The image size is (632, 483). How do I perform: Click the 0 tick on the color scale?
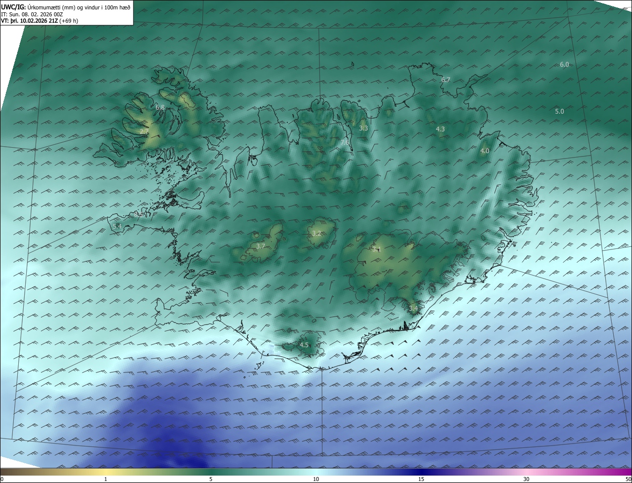pyautogui.click(x=2, y=479)
